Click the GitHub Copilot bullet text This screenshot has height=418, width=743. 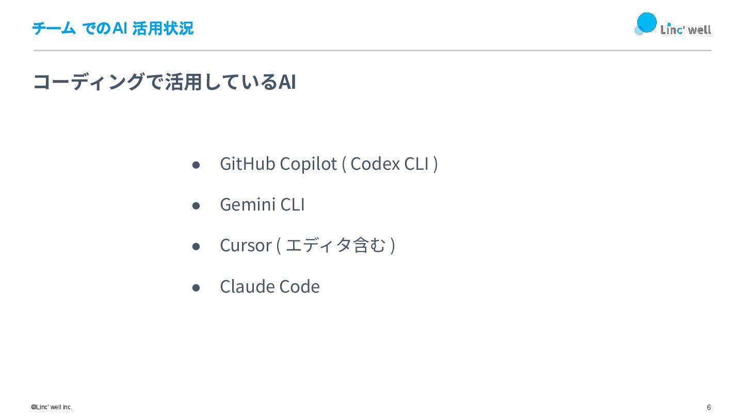(x=278, y=164)
